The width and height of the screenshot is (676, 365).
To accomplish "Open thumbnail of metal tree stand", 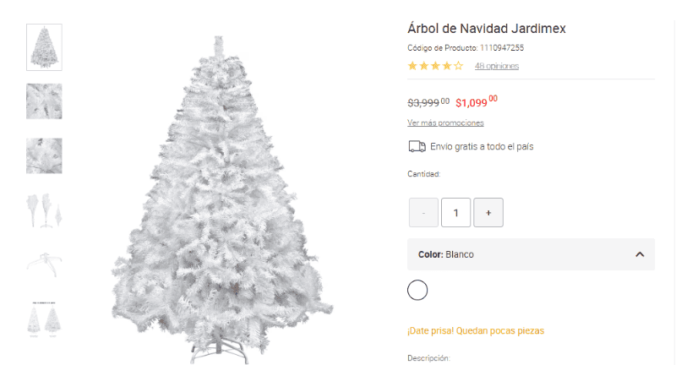I will [45, 264].
